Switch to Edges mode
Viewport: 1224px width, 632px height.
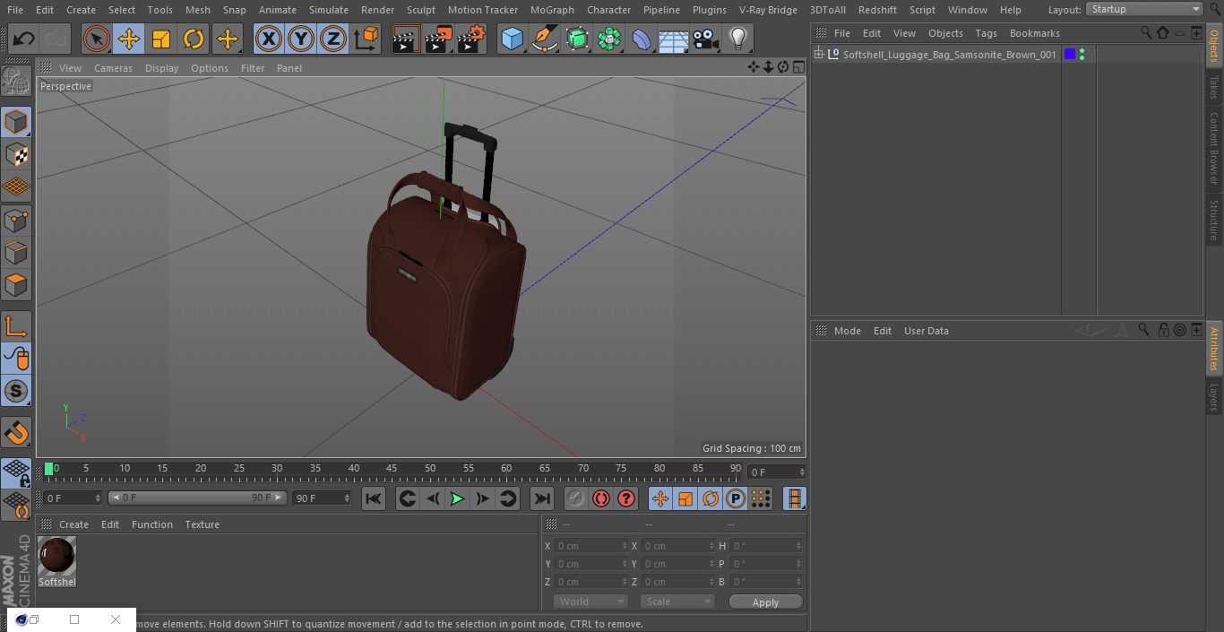click(16, 253)
